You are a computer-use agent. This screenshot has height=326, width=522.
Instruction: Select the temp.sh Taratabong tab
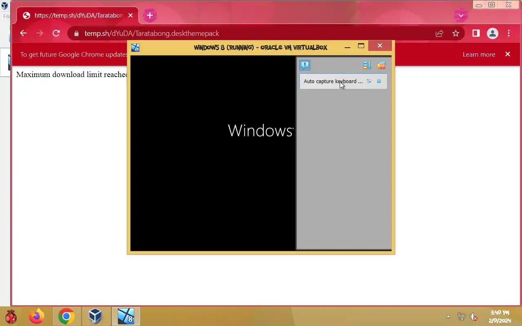click(x=77, y=15)
